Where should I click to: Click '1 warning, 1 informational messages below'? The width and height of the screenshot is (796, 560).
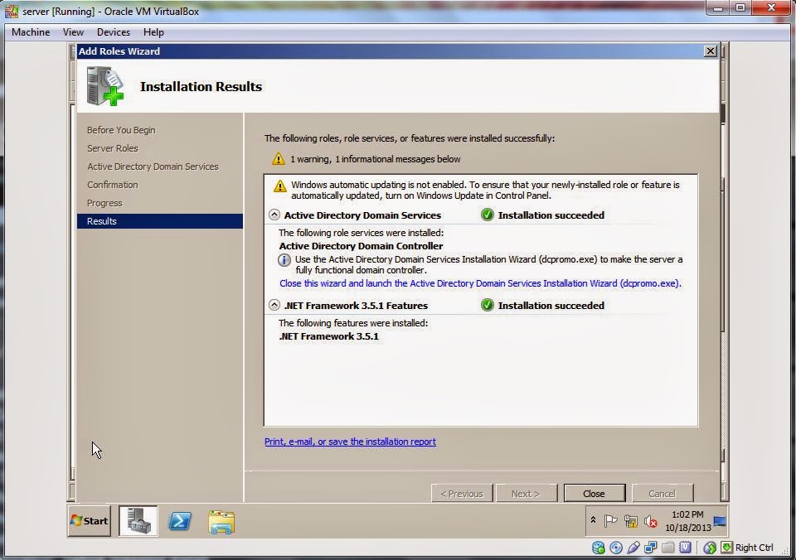coord(375,159)
